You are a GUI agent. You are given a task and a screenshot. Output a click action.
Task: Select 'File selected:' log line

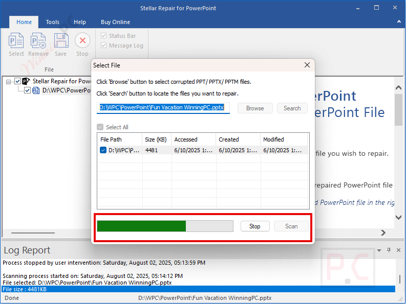tap(87, 283)
